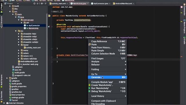Choose Paste Simple option
Viewport: 186px width, 105px height.
pyautogui.click(x=107, y=50)
